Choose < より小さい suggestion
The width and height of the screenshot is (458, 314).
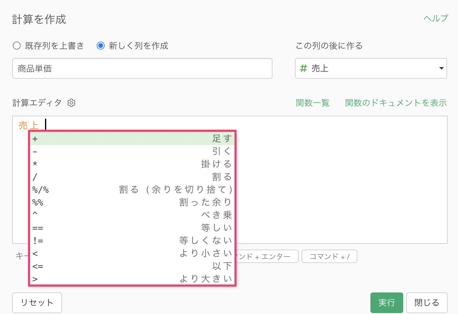tap(132, 253)
